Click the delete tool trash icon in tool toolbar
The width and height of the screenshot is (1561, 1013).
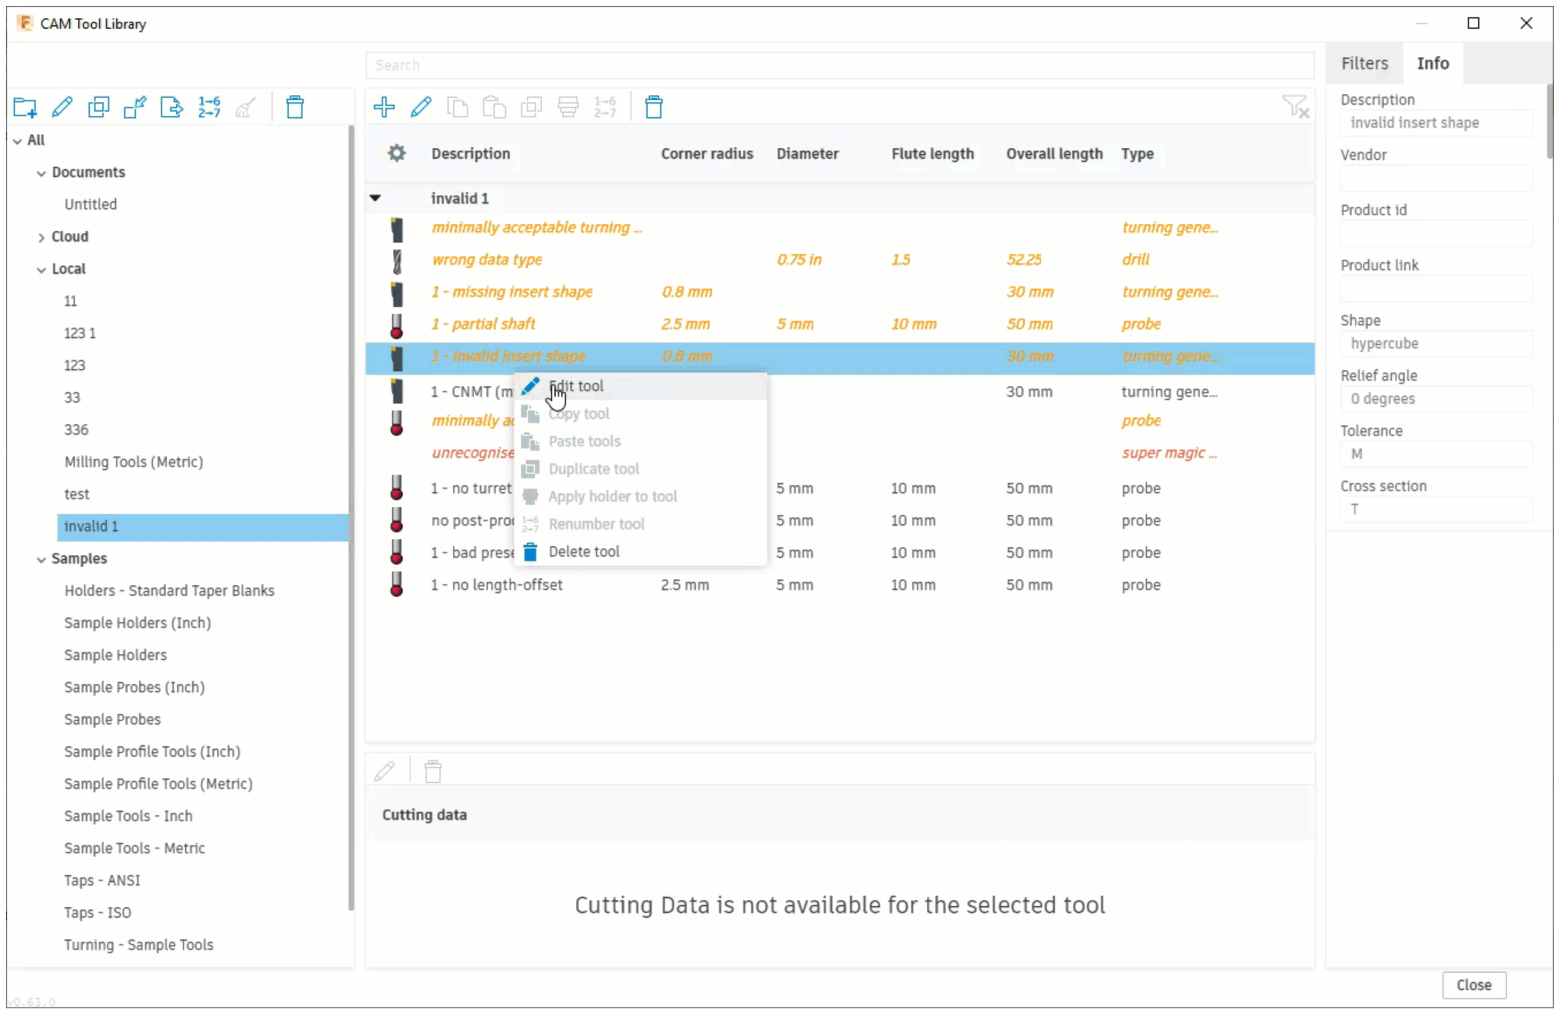tap(653, 107)
